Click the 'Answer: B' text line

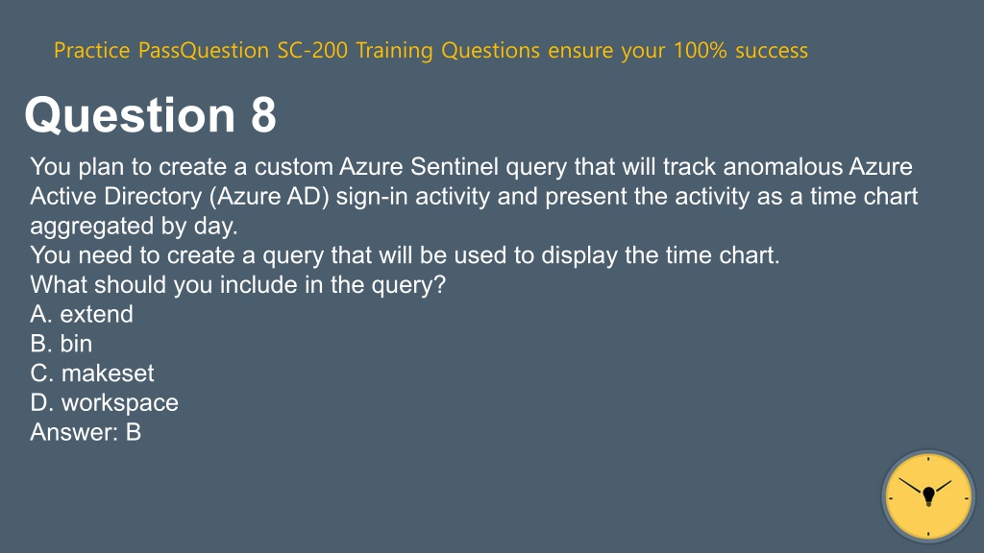86,432
